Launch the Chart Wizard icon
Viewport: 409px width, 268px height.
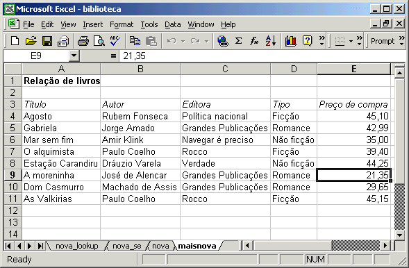[x=290, y=41]
